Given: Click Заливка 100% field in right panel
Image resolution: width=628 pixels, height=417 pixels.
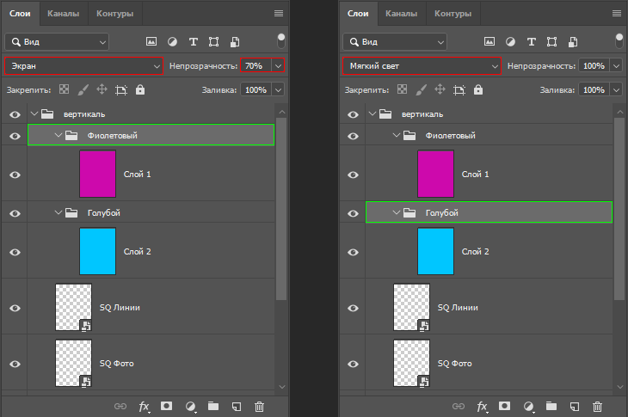Looking at the screenshot, I should coord(594,90).
